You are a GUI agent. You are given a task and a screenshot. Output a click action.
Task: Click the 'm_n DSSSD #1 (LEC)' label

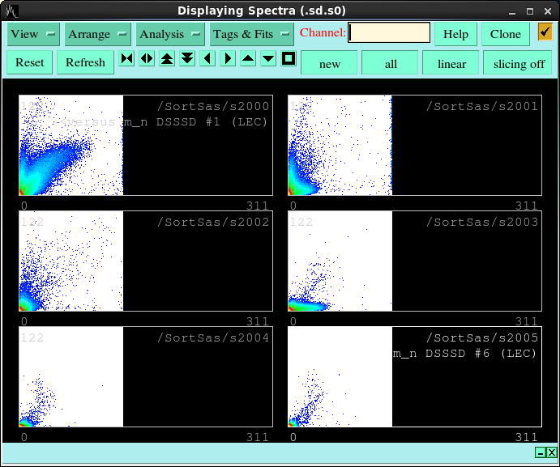195,122
